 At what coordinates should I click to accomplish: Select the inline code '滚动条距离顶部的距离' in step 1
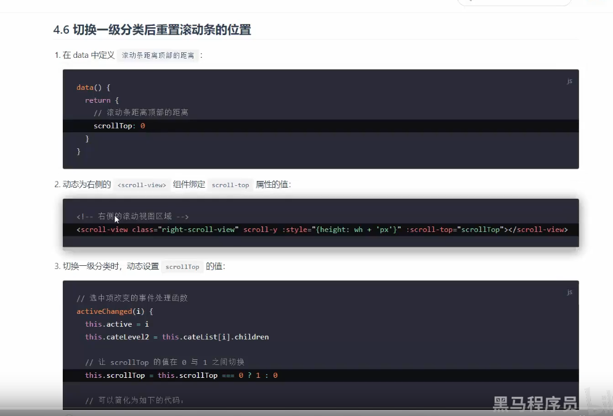coord(158,55)
